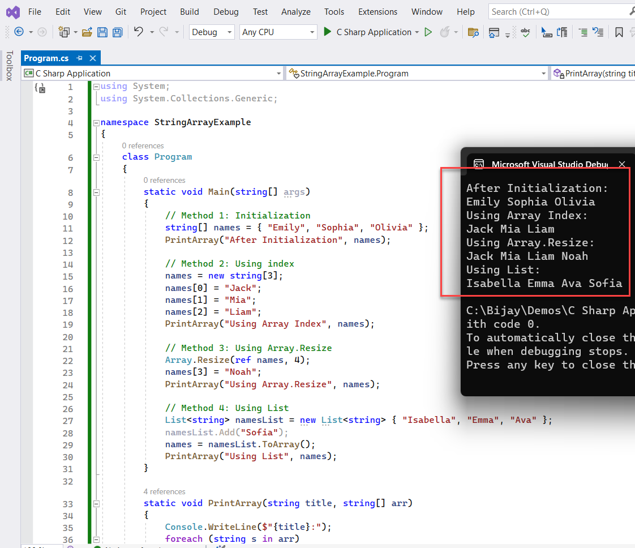Click line number 22 in the margin
Image resolution: width=635 pixels, height=548 pixels.
click(x=67, y=361)
